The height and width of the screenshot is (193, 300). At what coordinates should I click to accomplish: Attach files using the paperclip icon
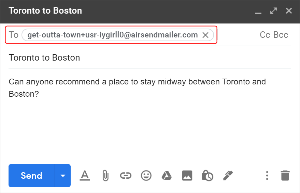click(x=105, y=176)
